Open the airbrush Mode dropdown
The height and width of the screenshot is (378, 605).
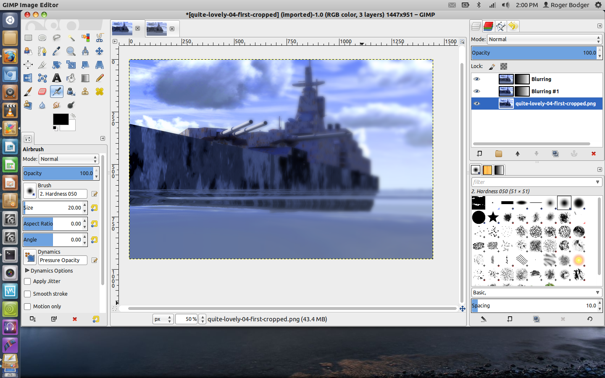tap(69, 159)
